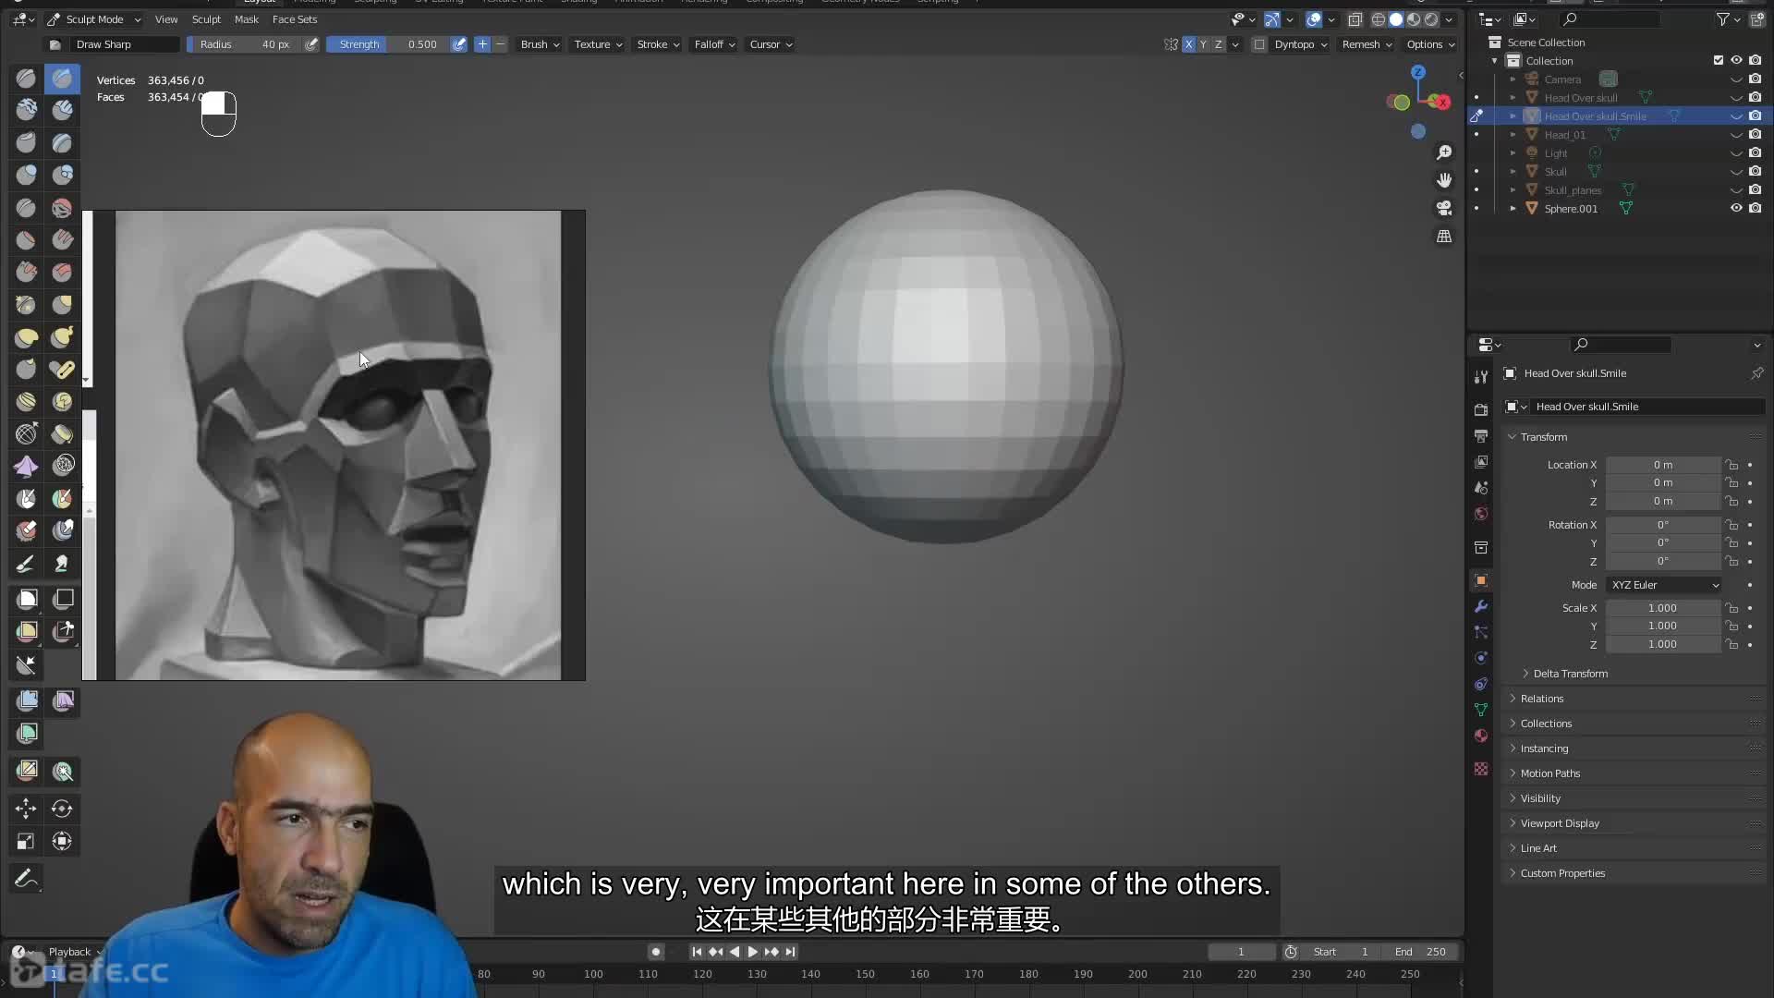Click the Scale X value field
This screenshot has width=1774, height=998.
pyautogui.click(x=1662, y=608)
